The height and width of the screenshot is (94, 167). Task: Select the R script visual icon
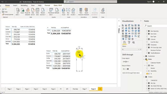tap(132, 36)
